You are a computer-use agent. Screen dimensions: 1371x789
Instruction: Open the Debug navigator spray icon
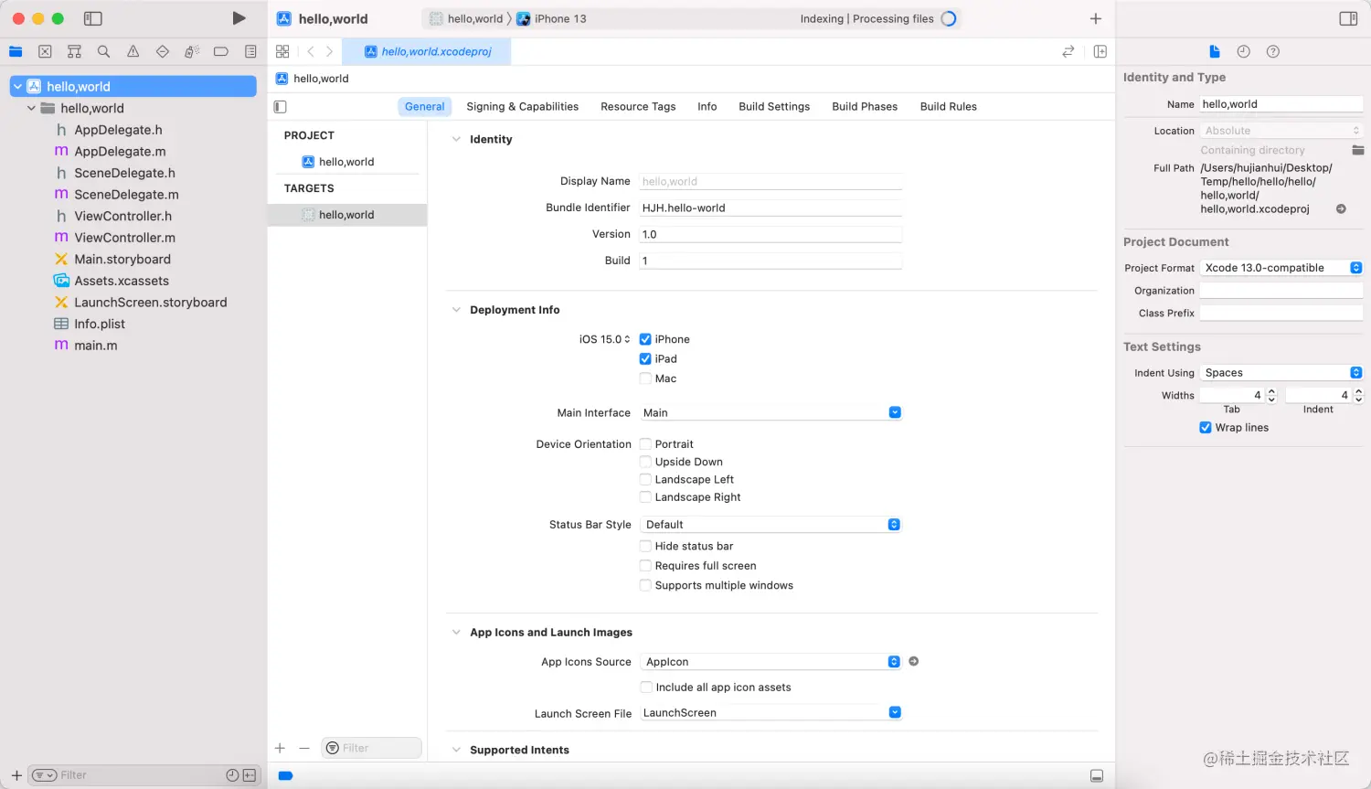[x=191, y=51]
